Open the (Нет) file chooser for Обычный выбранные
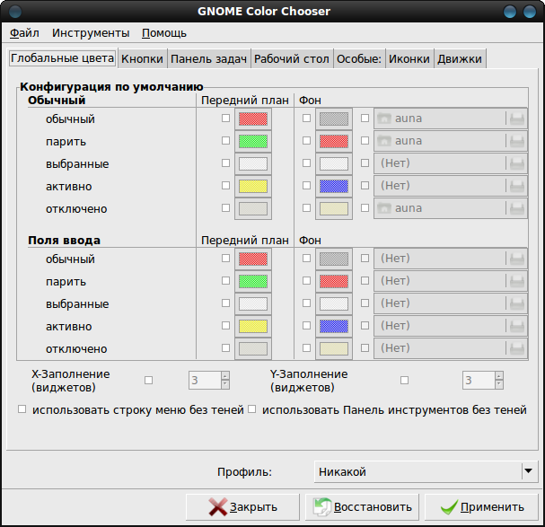 pyautogui.click(x=451, y=163)
